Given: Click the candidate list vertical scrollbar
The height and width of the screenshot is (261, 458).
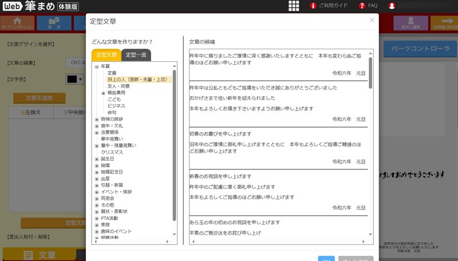Looking at the screenshot, I should point(370,73).
